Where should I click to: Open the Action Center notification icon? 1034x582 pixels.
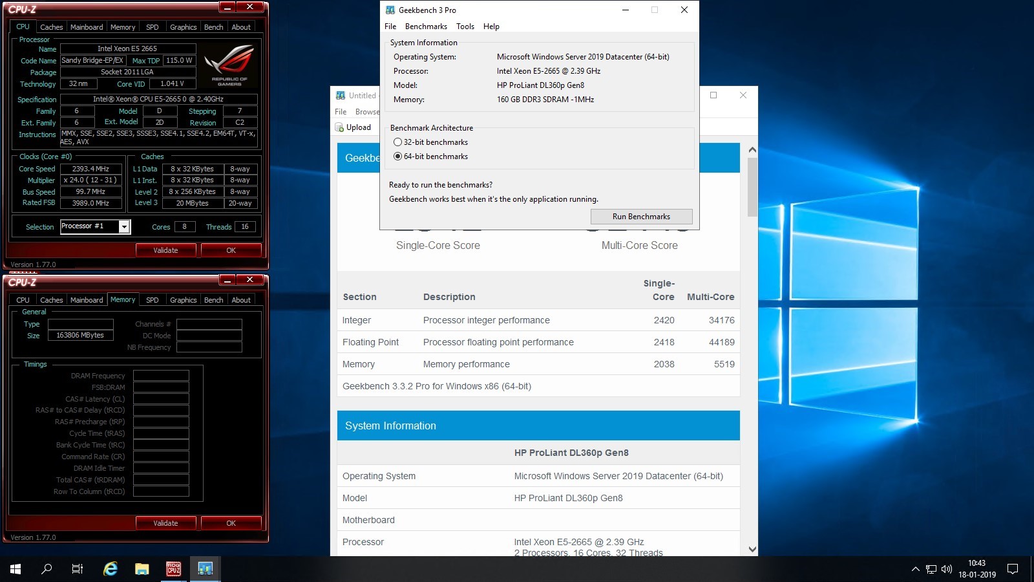[x=1013, y=569]
